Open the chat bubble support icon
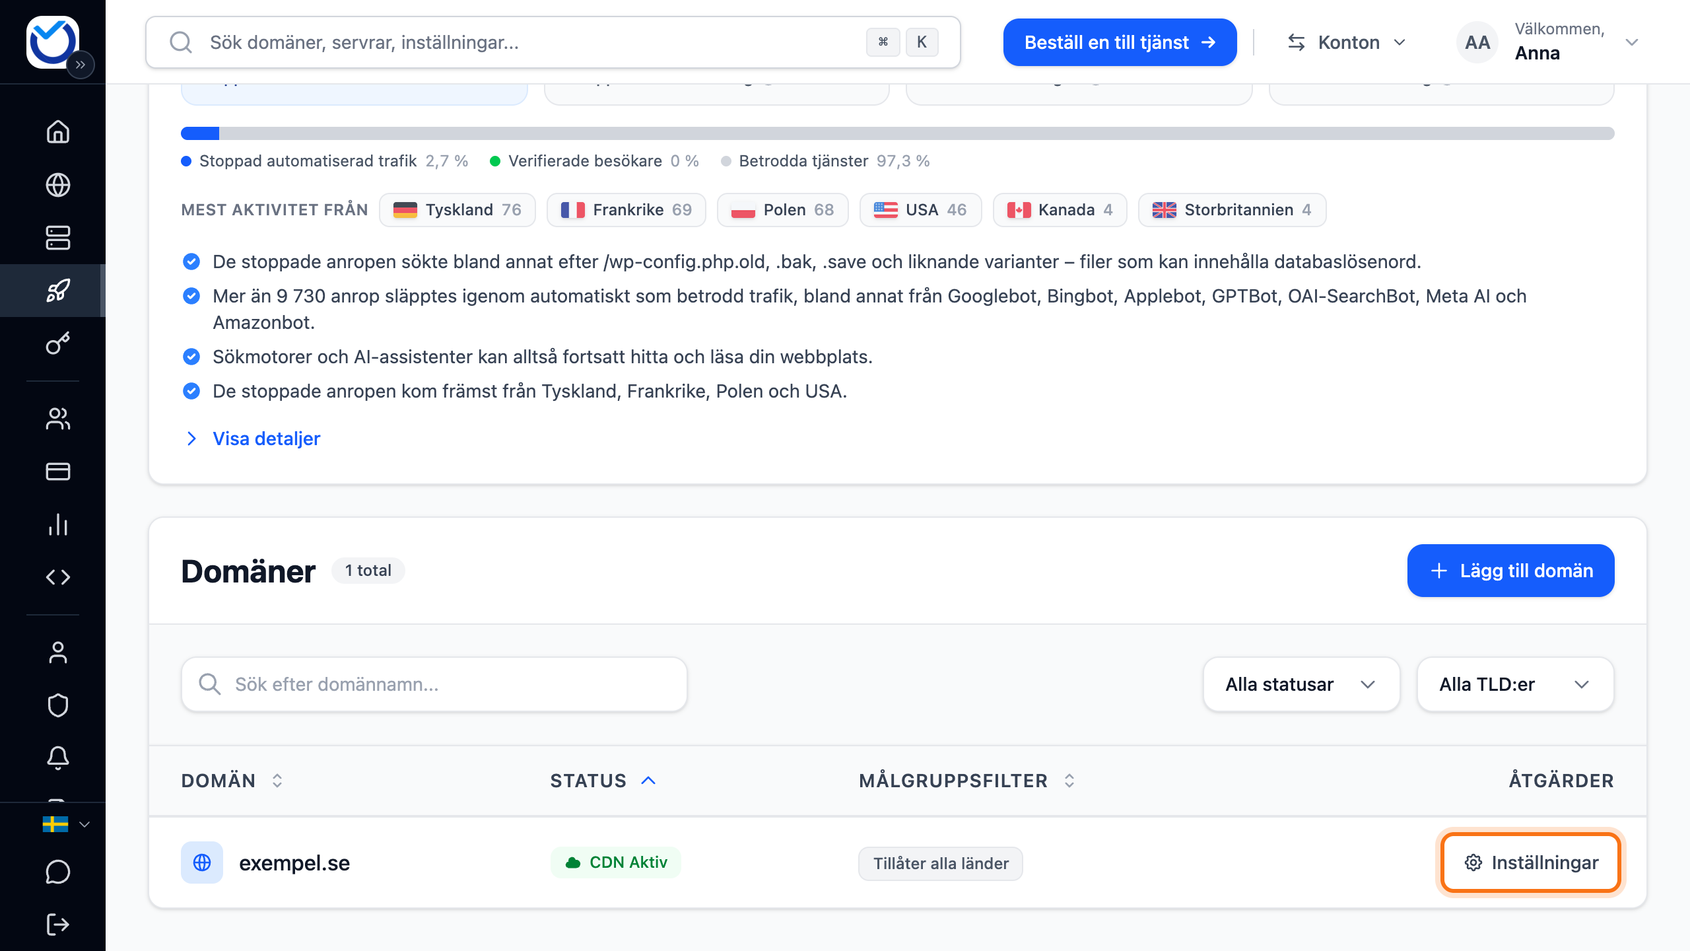This screenshot has width=1690, height=951. 58,872
